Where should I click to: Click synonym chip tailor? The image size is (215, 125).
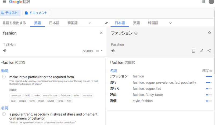(77, 95)
